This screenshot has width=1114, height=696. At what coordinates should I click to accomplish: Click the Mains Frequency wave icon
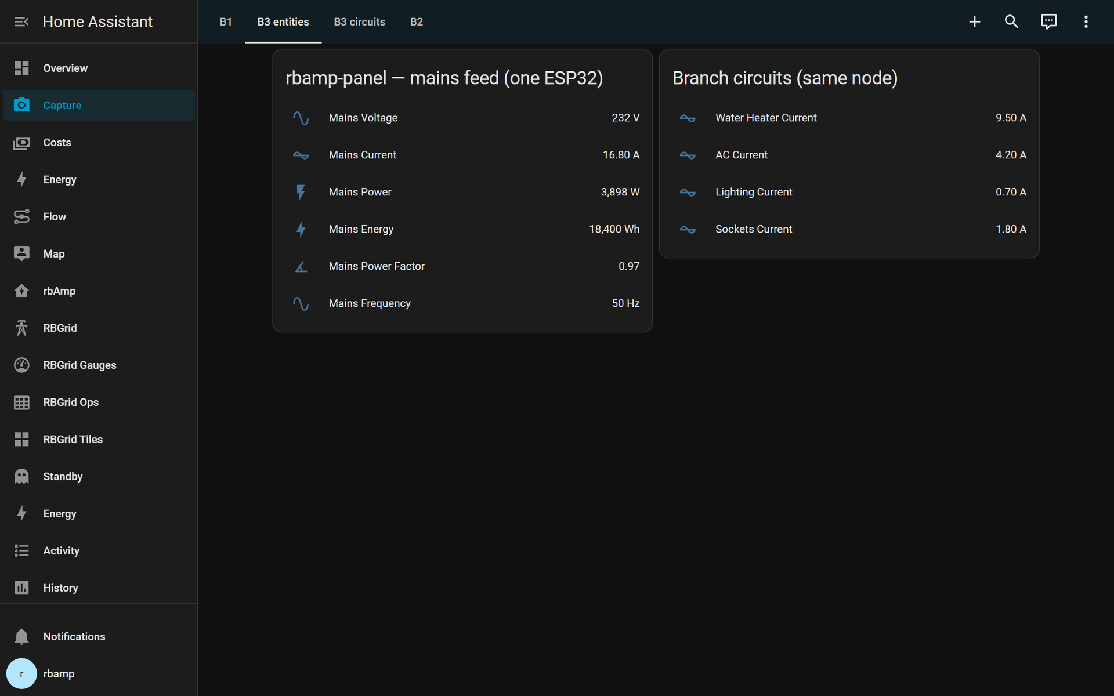tap(301, 303)
